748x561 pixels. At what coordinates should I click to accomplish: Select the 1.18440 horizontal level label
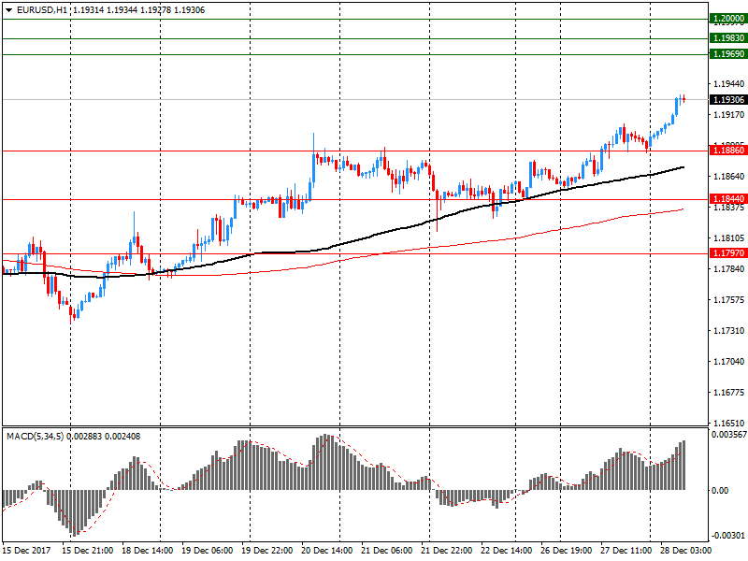coord(727,199)
